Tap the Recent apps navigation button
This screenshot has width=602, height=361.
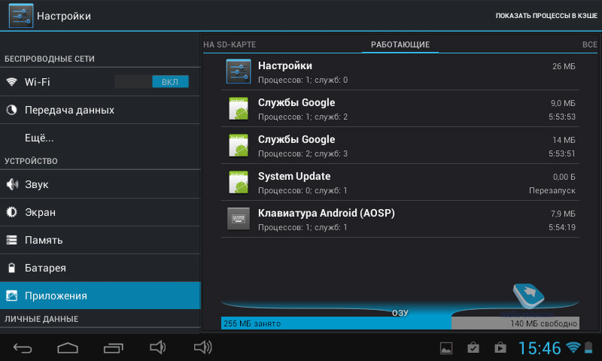[x=114, y=348]
